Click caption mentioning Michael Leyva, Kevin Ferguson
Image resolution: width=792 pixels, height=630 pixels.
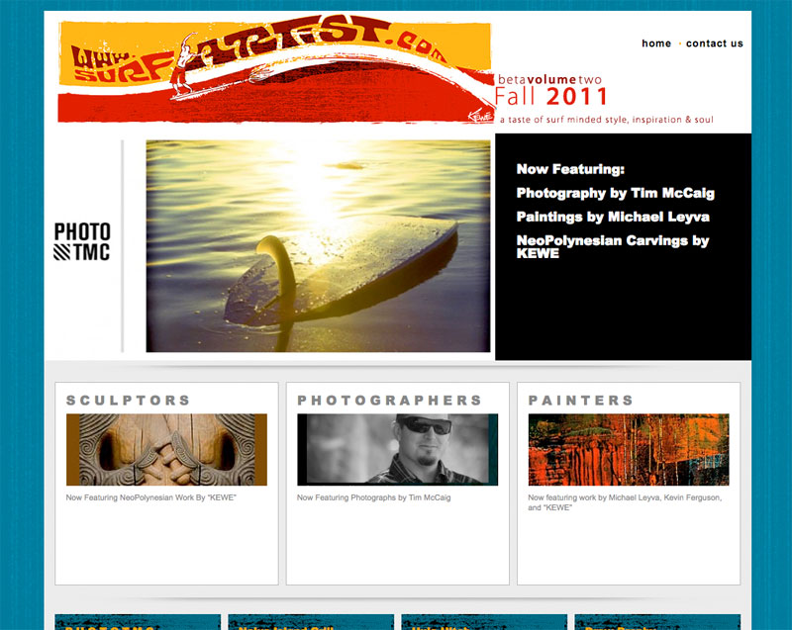(625, 502)
